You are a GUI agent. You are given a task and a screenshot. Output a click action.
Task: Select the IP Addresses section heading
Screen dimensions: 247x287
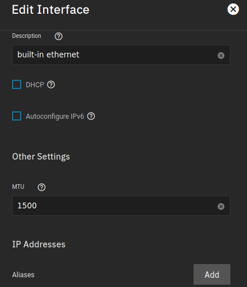pos(38,245)
